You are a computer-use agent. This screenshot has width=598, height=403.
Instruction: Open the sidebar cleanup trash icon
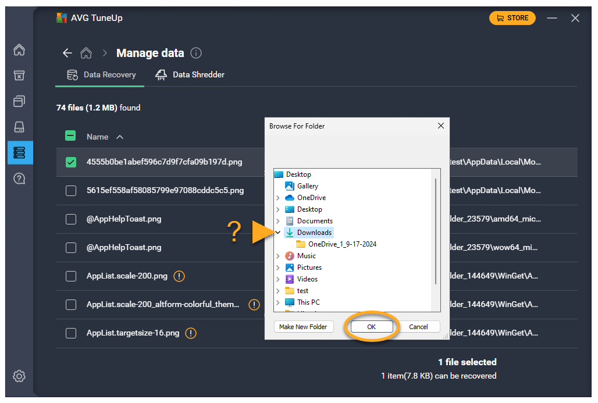[x=19, y=76]
